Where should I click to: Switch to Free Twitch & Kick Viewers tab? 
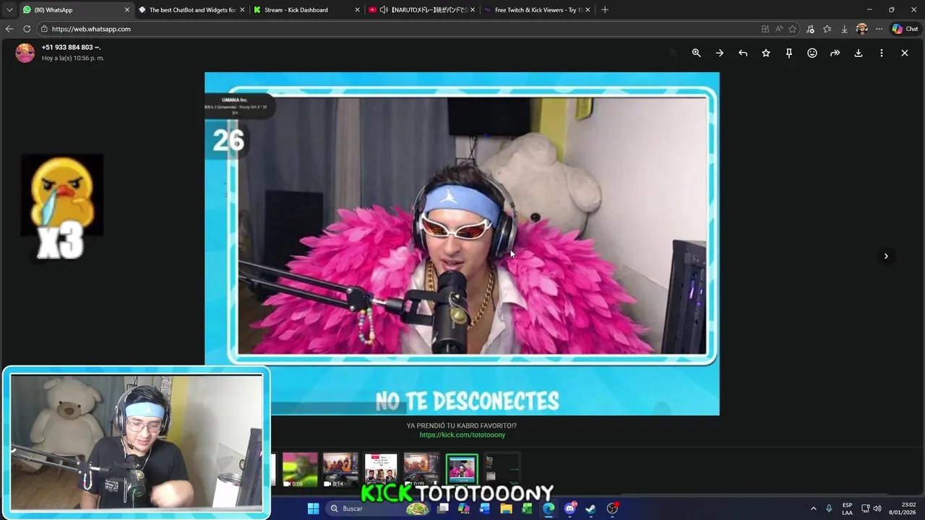536,10
